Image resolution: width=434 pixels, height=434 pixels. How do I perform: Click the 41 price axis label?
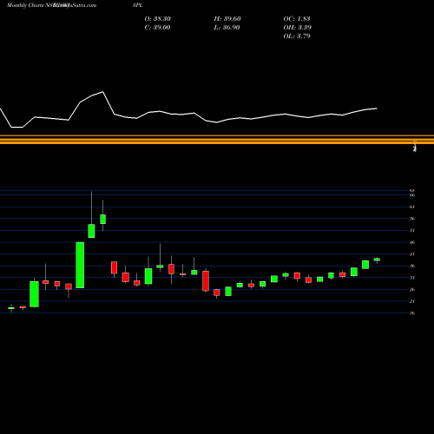412,254
